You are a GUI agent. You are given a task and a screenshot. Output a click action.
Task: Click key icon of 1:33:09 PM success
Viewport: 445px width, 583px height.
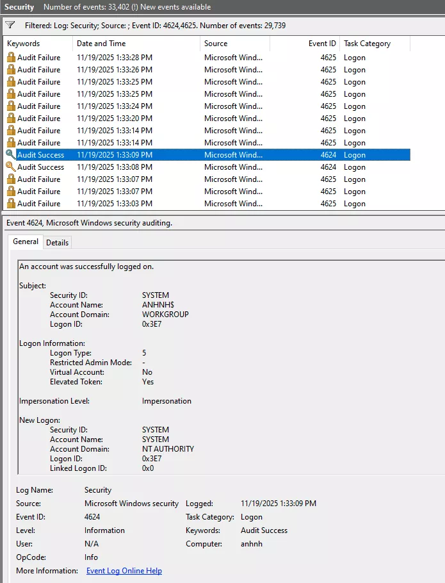tap(11, 155)
